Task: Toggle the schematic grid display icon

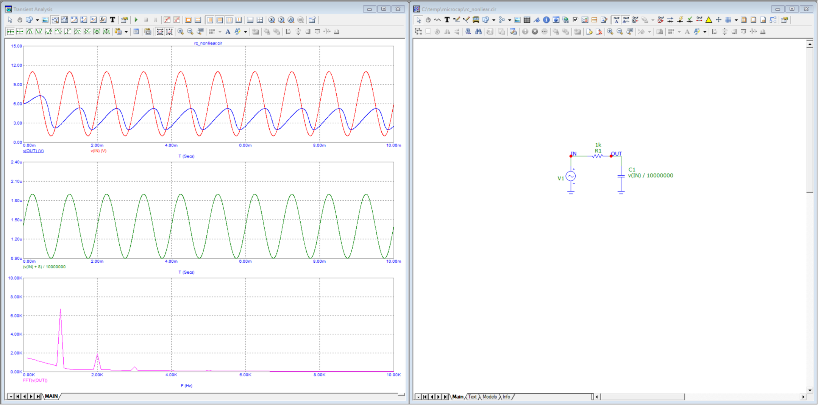Action: point(728,20)
